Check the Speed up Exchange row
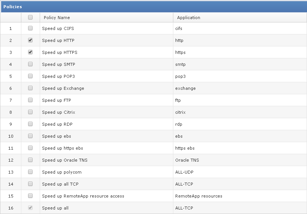This screenshot has height=214, width=307. [30, 88]
